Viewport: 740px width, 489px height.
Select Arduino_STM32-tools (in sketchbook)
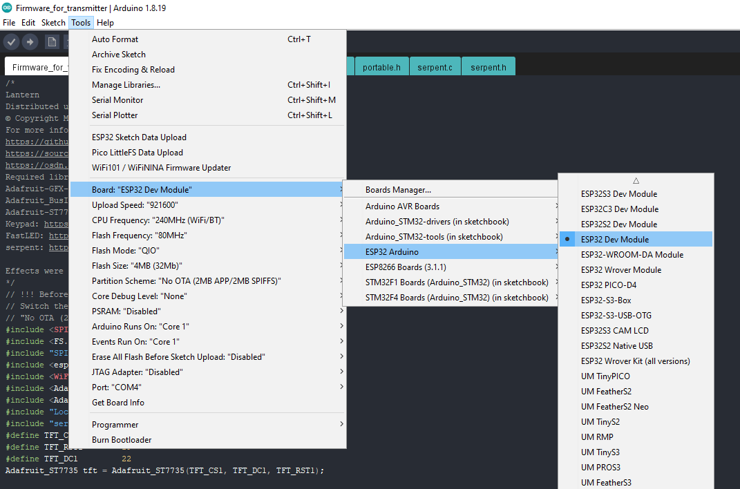coord(450,237)
